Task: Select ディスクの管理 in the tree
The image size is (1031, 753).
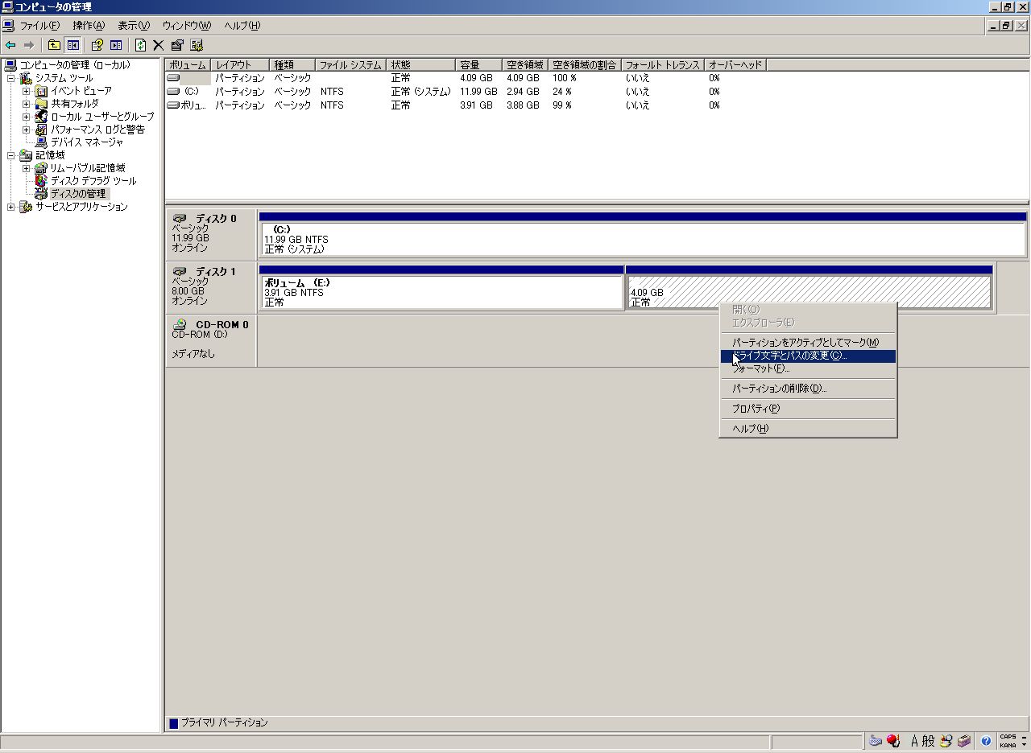Action: pyautogui.click(x=77, y=194)
